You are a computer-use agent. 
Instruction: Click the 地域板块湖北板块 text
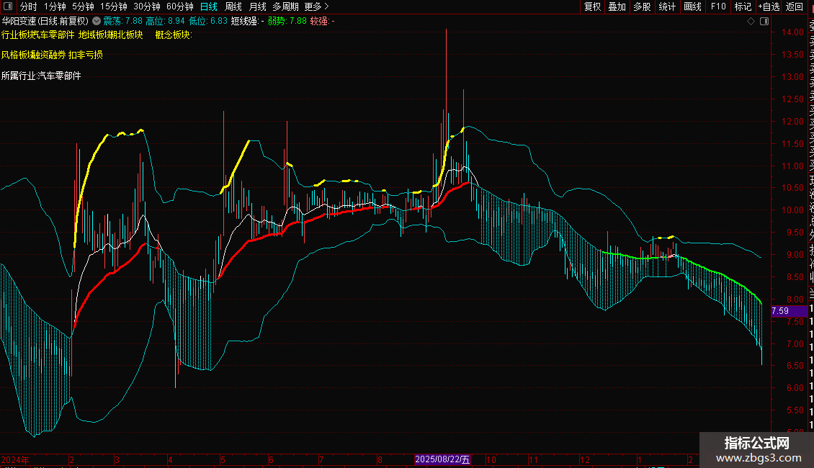[111, 35]
